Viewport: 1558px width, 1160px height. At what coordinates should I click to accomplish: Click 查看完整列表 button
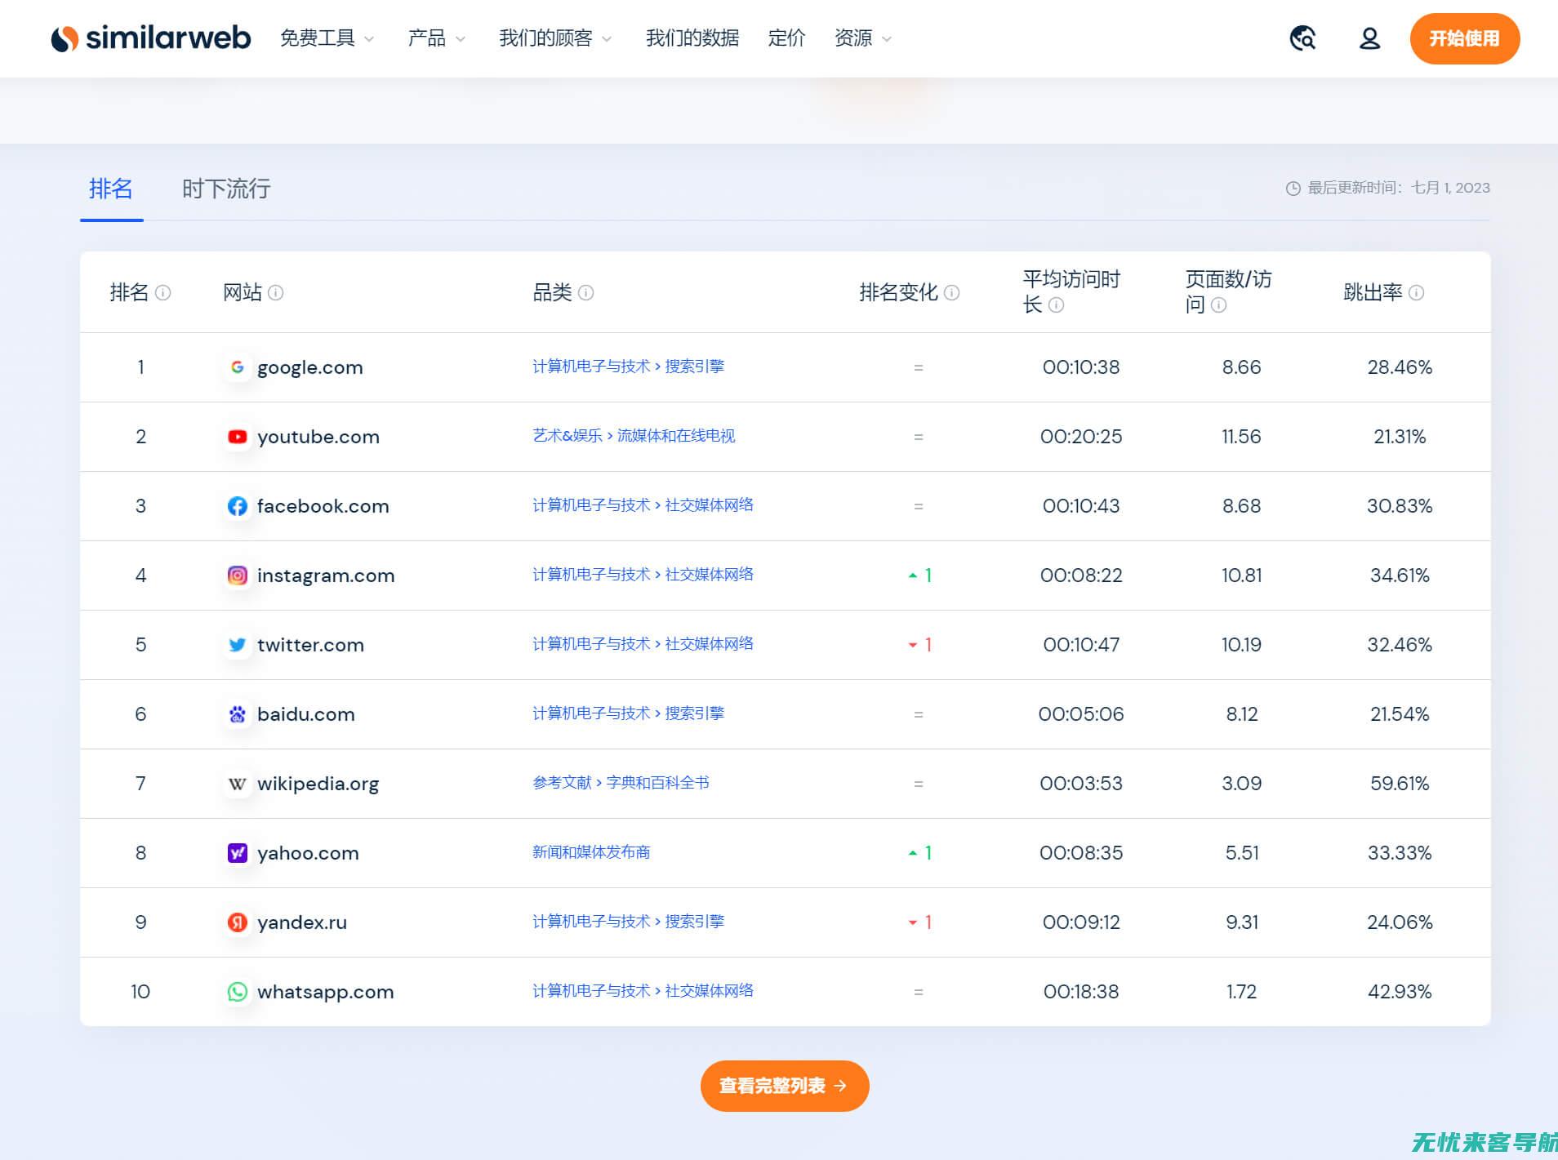[785, 1086]
